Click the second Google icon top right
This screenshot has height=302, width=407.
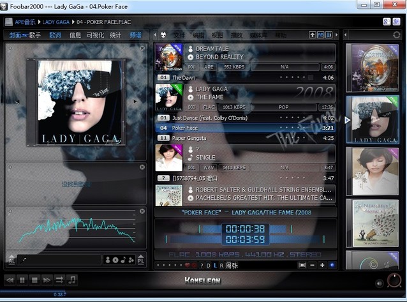point(396,22)
